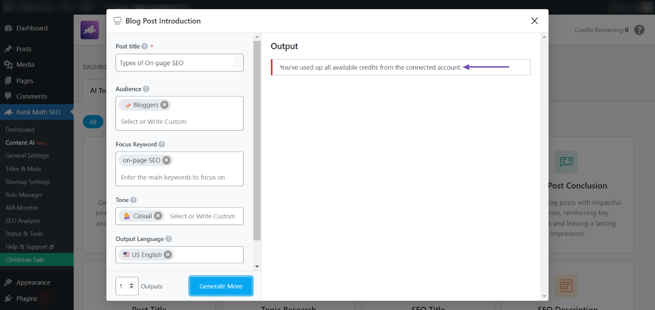Remove the Casual tone tag
655x310 pixels.
pyautogui.click(x=158, y=216)
